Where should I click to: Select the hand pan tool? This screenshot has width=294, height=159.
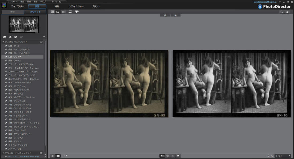[x=288, y=12]
